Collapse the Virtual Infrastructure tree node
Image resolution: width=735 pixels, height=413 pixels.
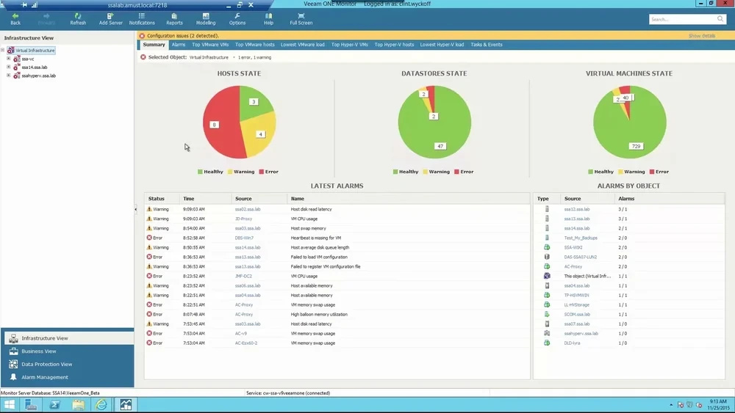[3, 50]
